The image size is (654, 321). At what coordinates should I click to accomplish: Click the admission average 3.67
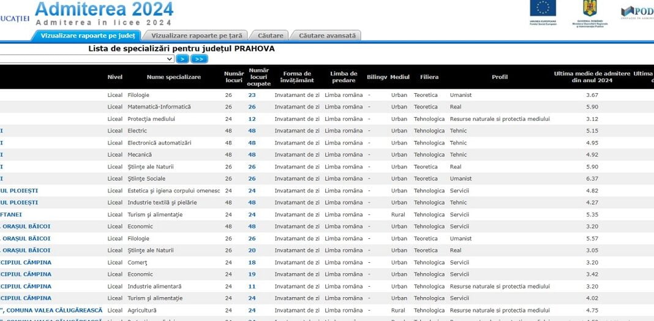592,95
